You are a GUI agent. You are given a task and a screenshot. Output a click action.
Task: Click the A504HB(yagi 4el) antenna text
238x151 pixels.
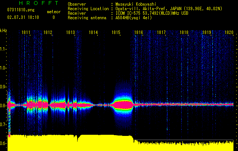[134, 18]
